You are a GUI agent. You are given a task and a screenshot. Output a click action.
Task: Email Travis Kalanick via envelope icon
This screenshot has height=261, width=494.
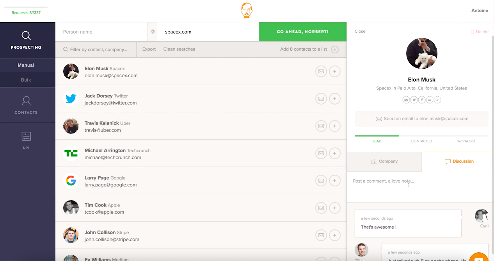click(321, 126)
